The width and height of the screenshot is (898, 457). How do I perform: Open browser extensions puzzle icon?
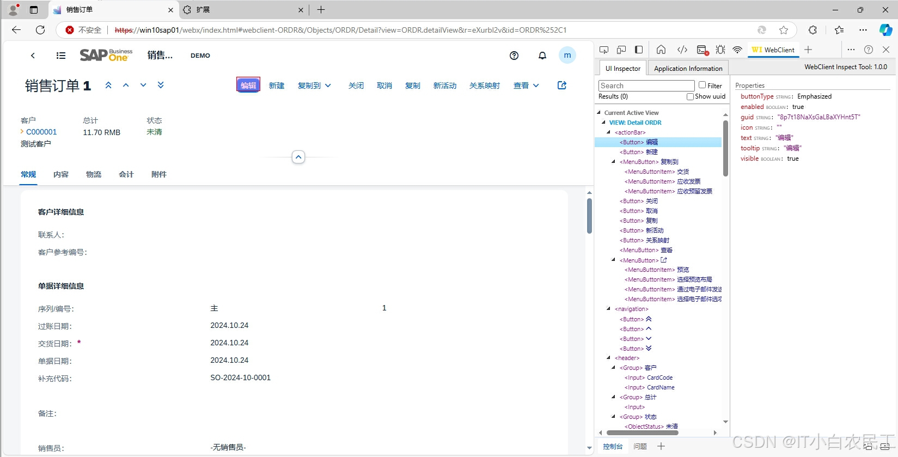click(813, 30)
